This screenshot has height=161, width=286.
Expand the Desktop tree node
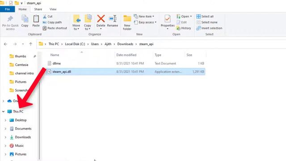5,120
